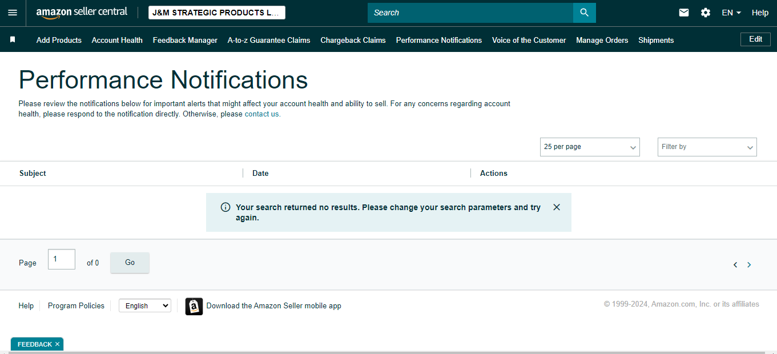Click the Help link in header

click(760, 13)
